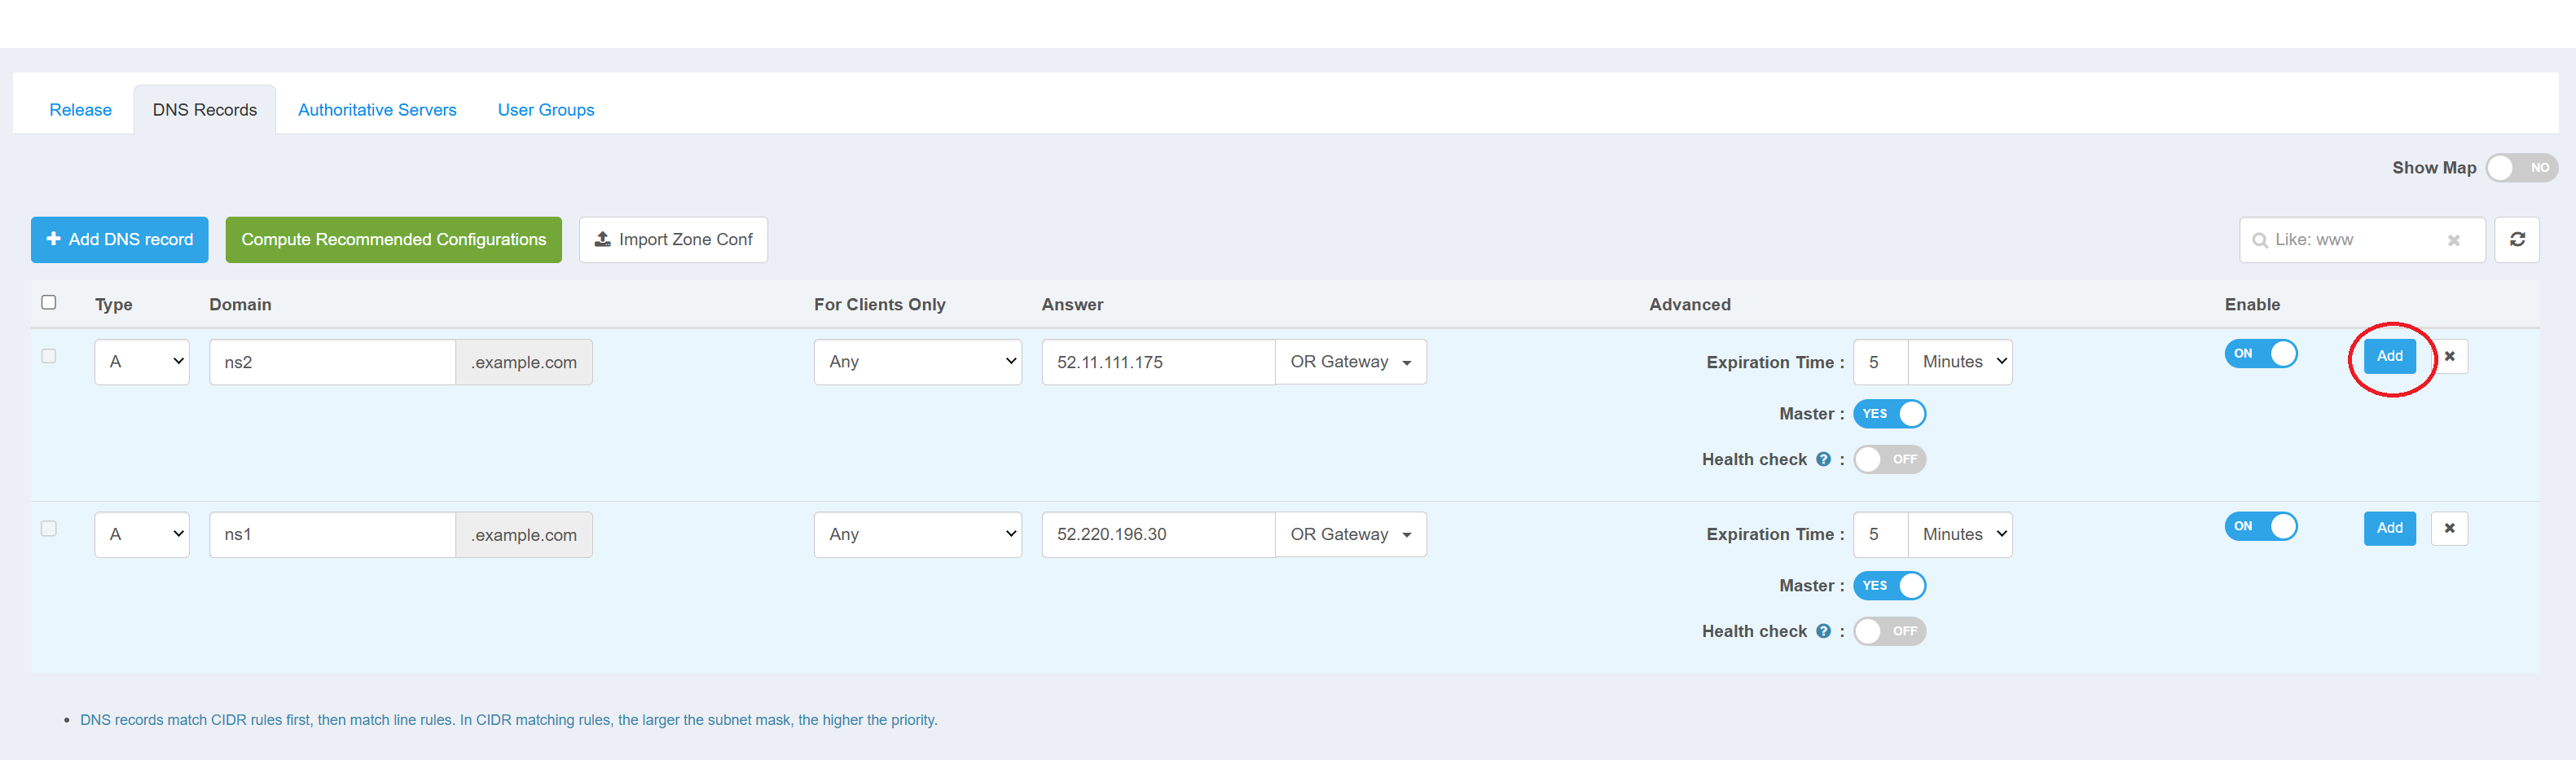Open the User Groups tab
Image resolution: width=2576 pixels, height=760 pixels.
[545, 110]
